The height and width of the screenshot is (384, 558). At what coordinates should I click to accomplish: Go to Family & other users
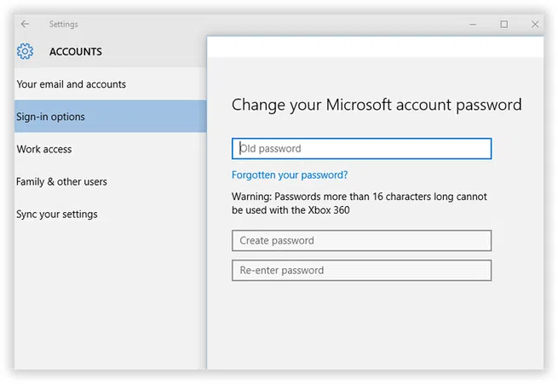point(110,181)
